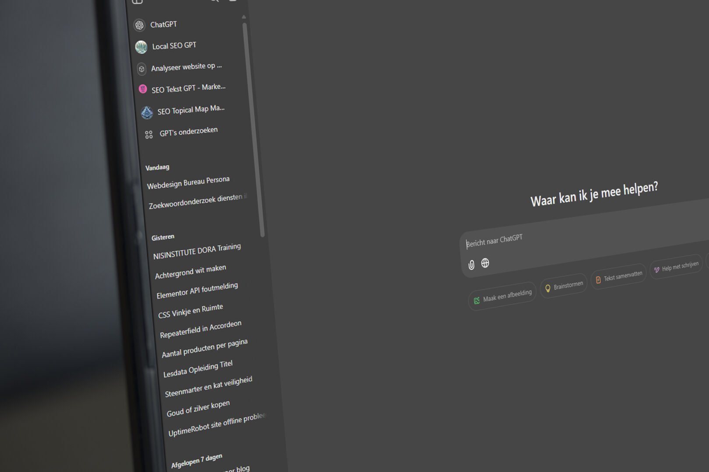Launch SEO Topical Map GPT by its icon
This screenshot has width=709, height=472.
point(147,112)
